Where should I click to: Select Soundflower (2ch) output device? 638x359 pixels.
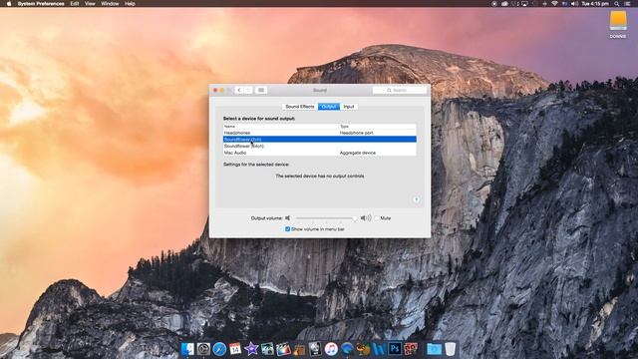coord(319,140)
